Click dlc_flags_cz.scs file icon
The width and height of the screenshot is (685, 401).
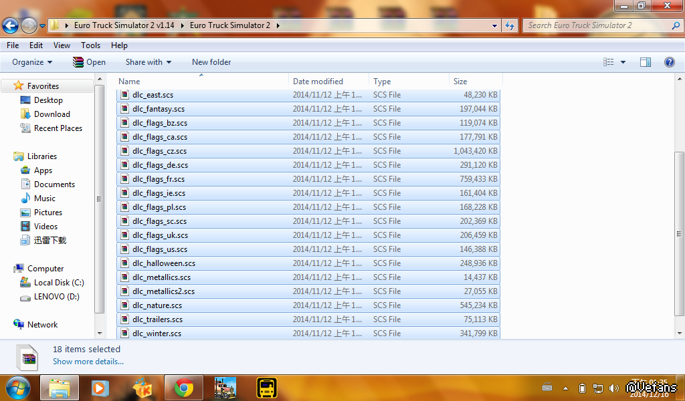pos(124,150)
